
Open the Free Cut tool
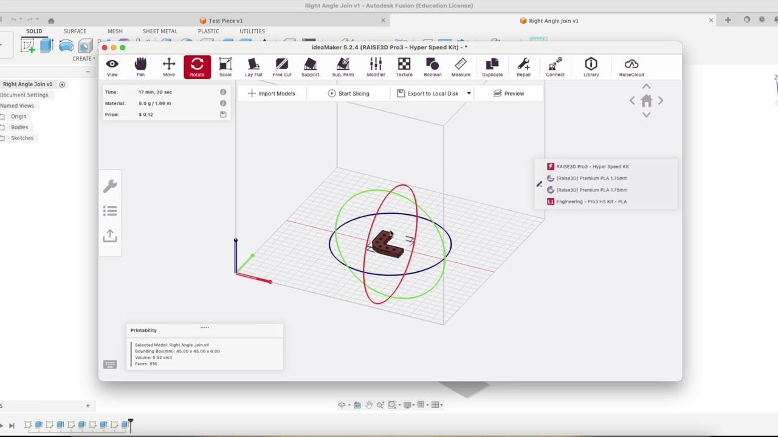282,67
